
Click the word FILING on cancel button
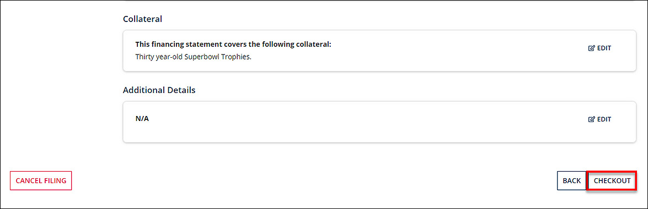(x=55, y=181)
